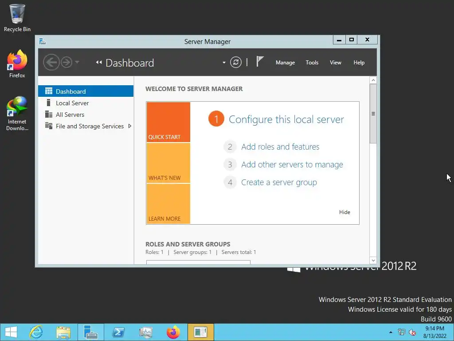Click the vertical scrollbar thumb
Image resolution: width=454 pixels, height=341 pixels.
(x=373, y=114)
